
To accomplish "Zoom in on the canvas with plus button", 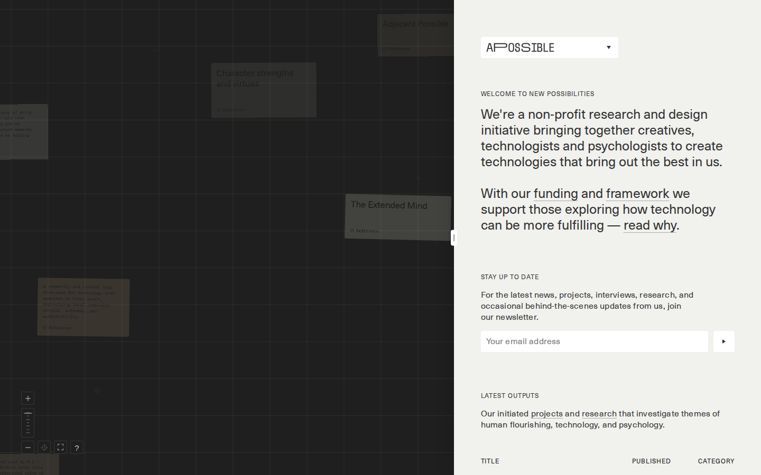I will [x=28, y=398].
